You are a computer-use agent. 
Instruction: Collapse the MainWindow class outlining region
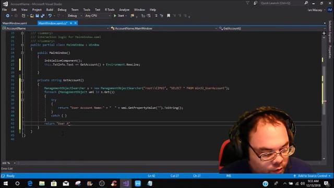pos(22,45)
